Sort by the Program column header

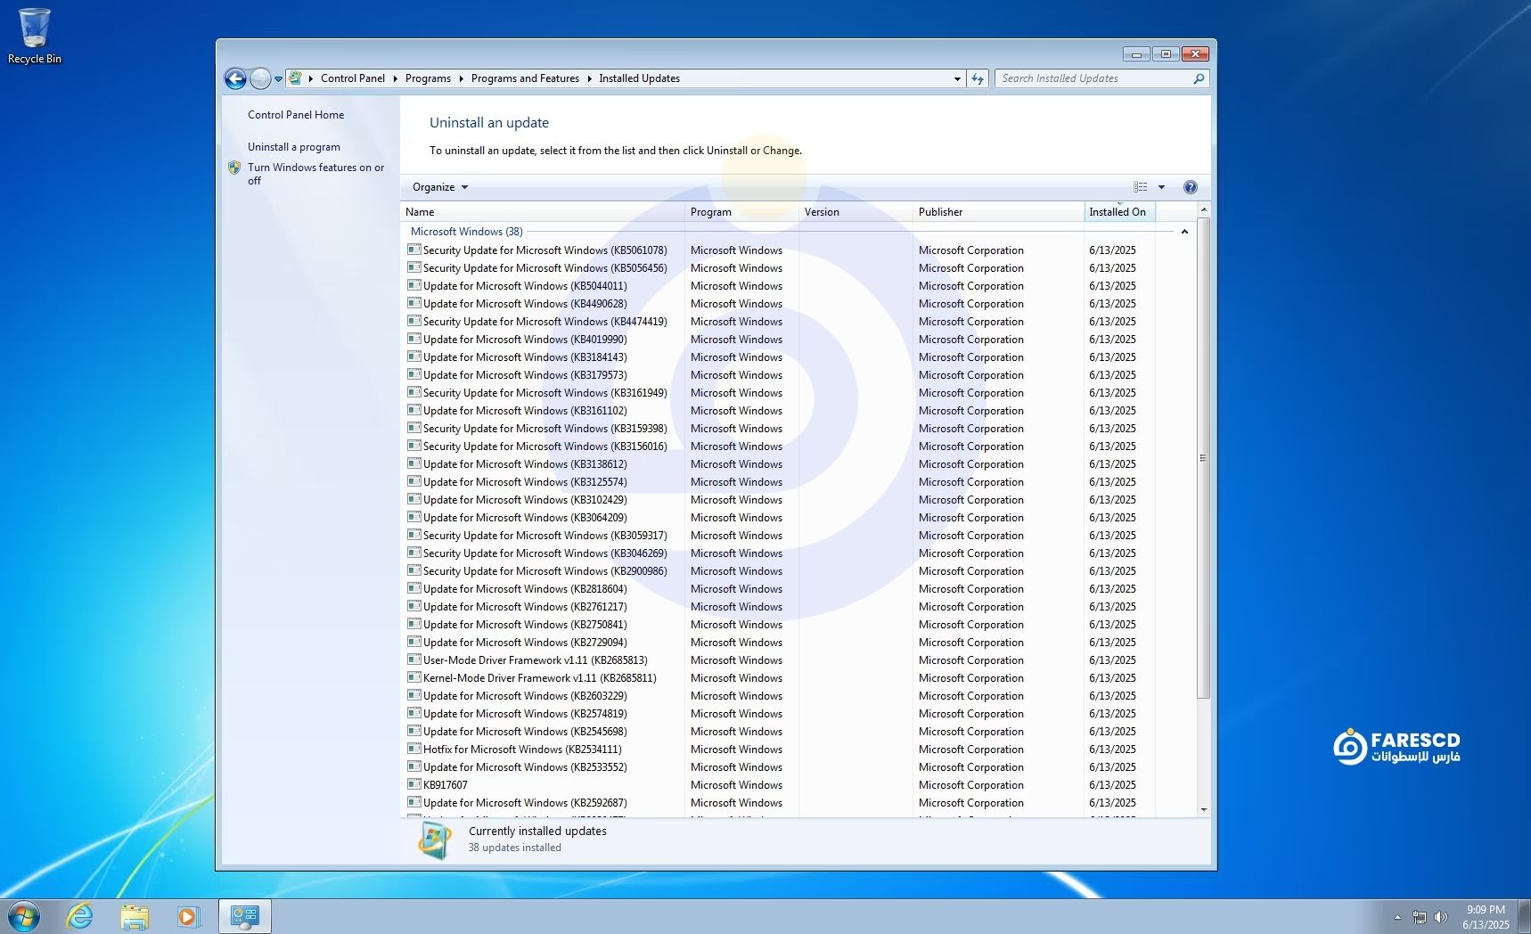click(x=742, y=212)
